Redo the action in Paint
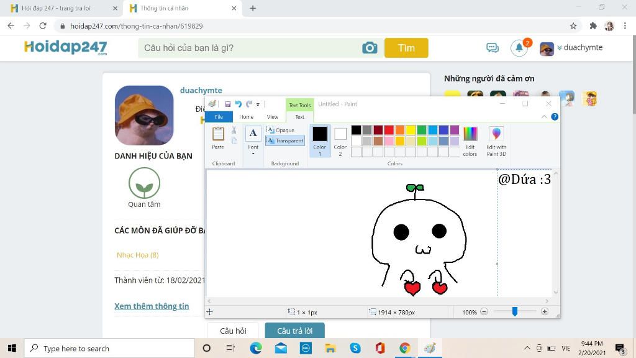The image size is (636, 358). click(x=248, y=104)
